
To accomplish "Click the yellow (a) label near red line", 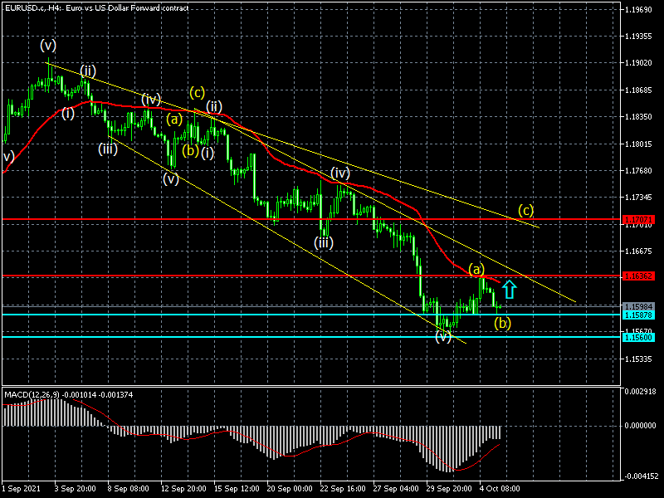I will pos(476,269).
